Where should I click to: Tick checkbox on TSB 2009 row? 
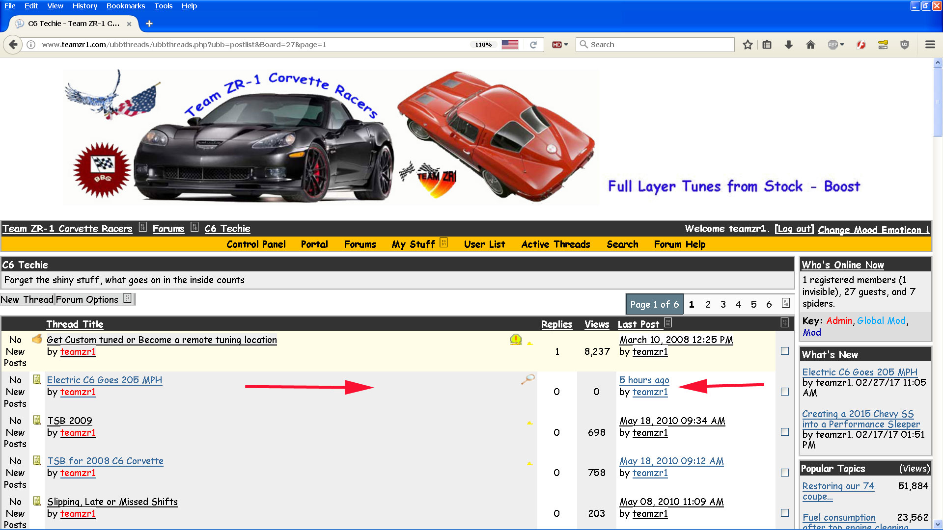785,432
